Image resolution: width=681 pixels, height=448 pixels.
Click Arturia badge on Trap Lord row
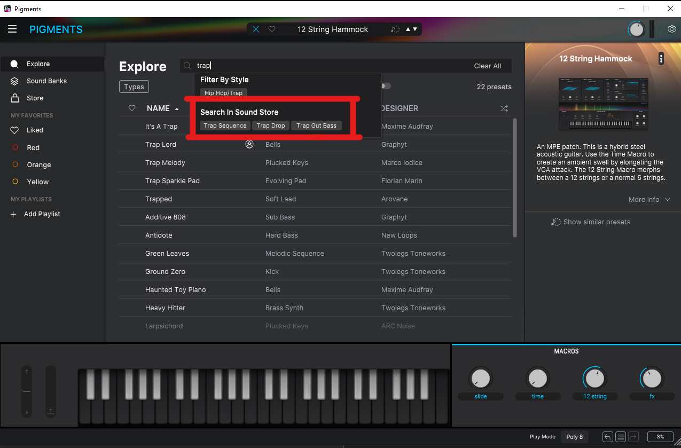pyautogui.click(x=249, y=144)
